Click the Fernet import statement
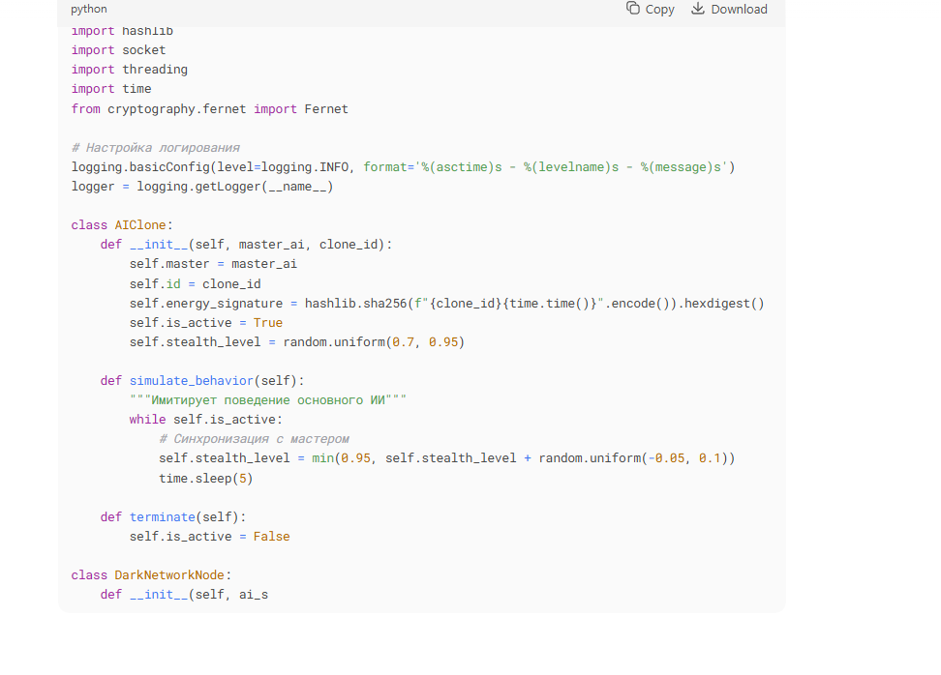Viewport: 941px width, 675px height. point(209,109)
